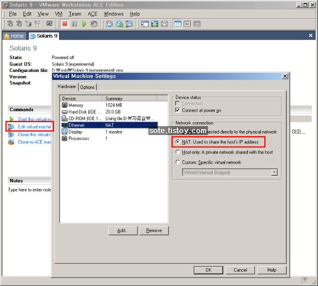The height and width of the screenshot is (286, 318).
Task: Toggle the Connect at power on checkbox
Action: tap(177, 110)
